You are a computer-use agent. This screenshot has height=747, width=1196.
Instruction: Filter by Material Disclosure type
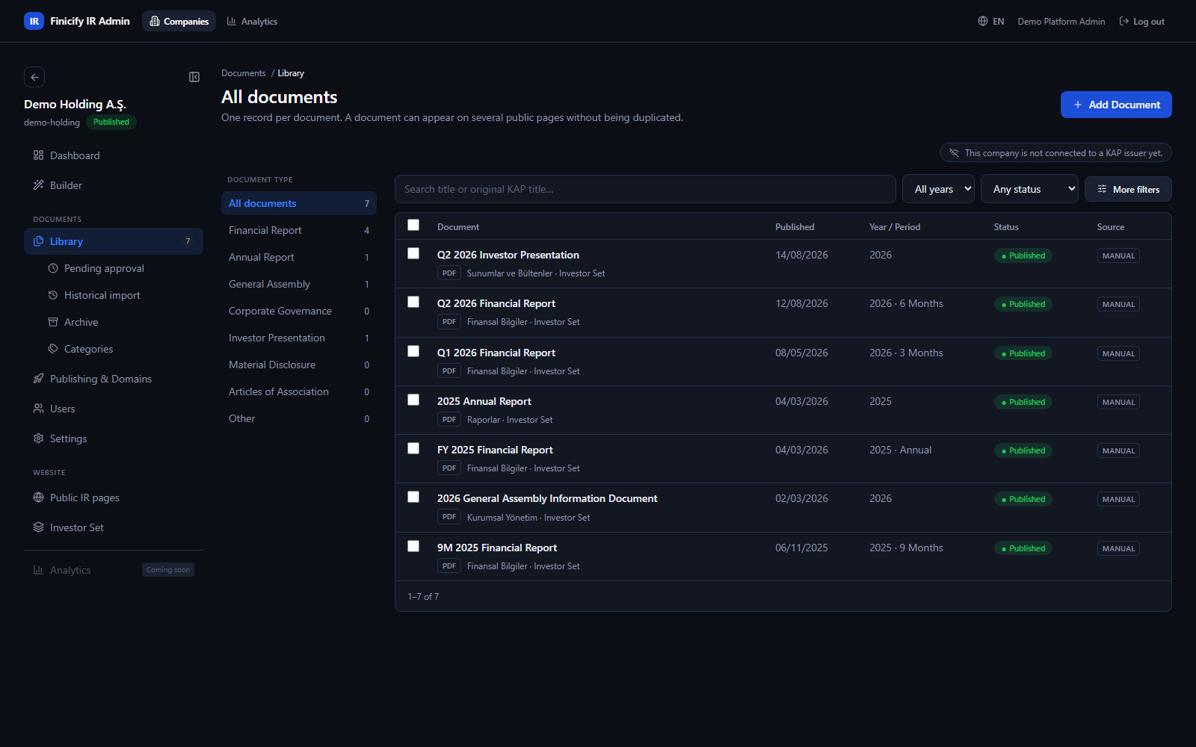coord(299,365)
